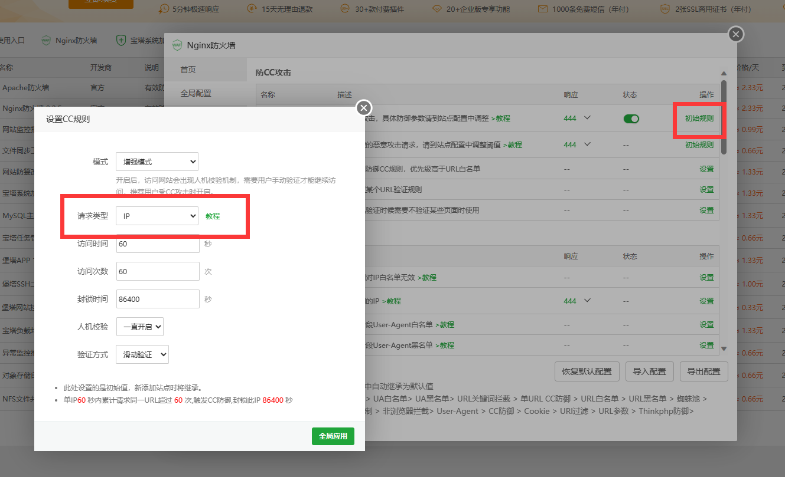The height and width of the screenshot is (477, 785).
Task: Click the clock icon for 15天无理由退款
Action: click(x=252, y=8)
